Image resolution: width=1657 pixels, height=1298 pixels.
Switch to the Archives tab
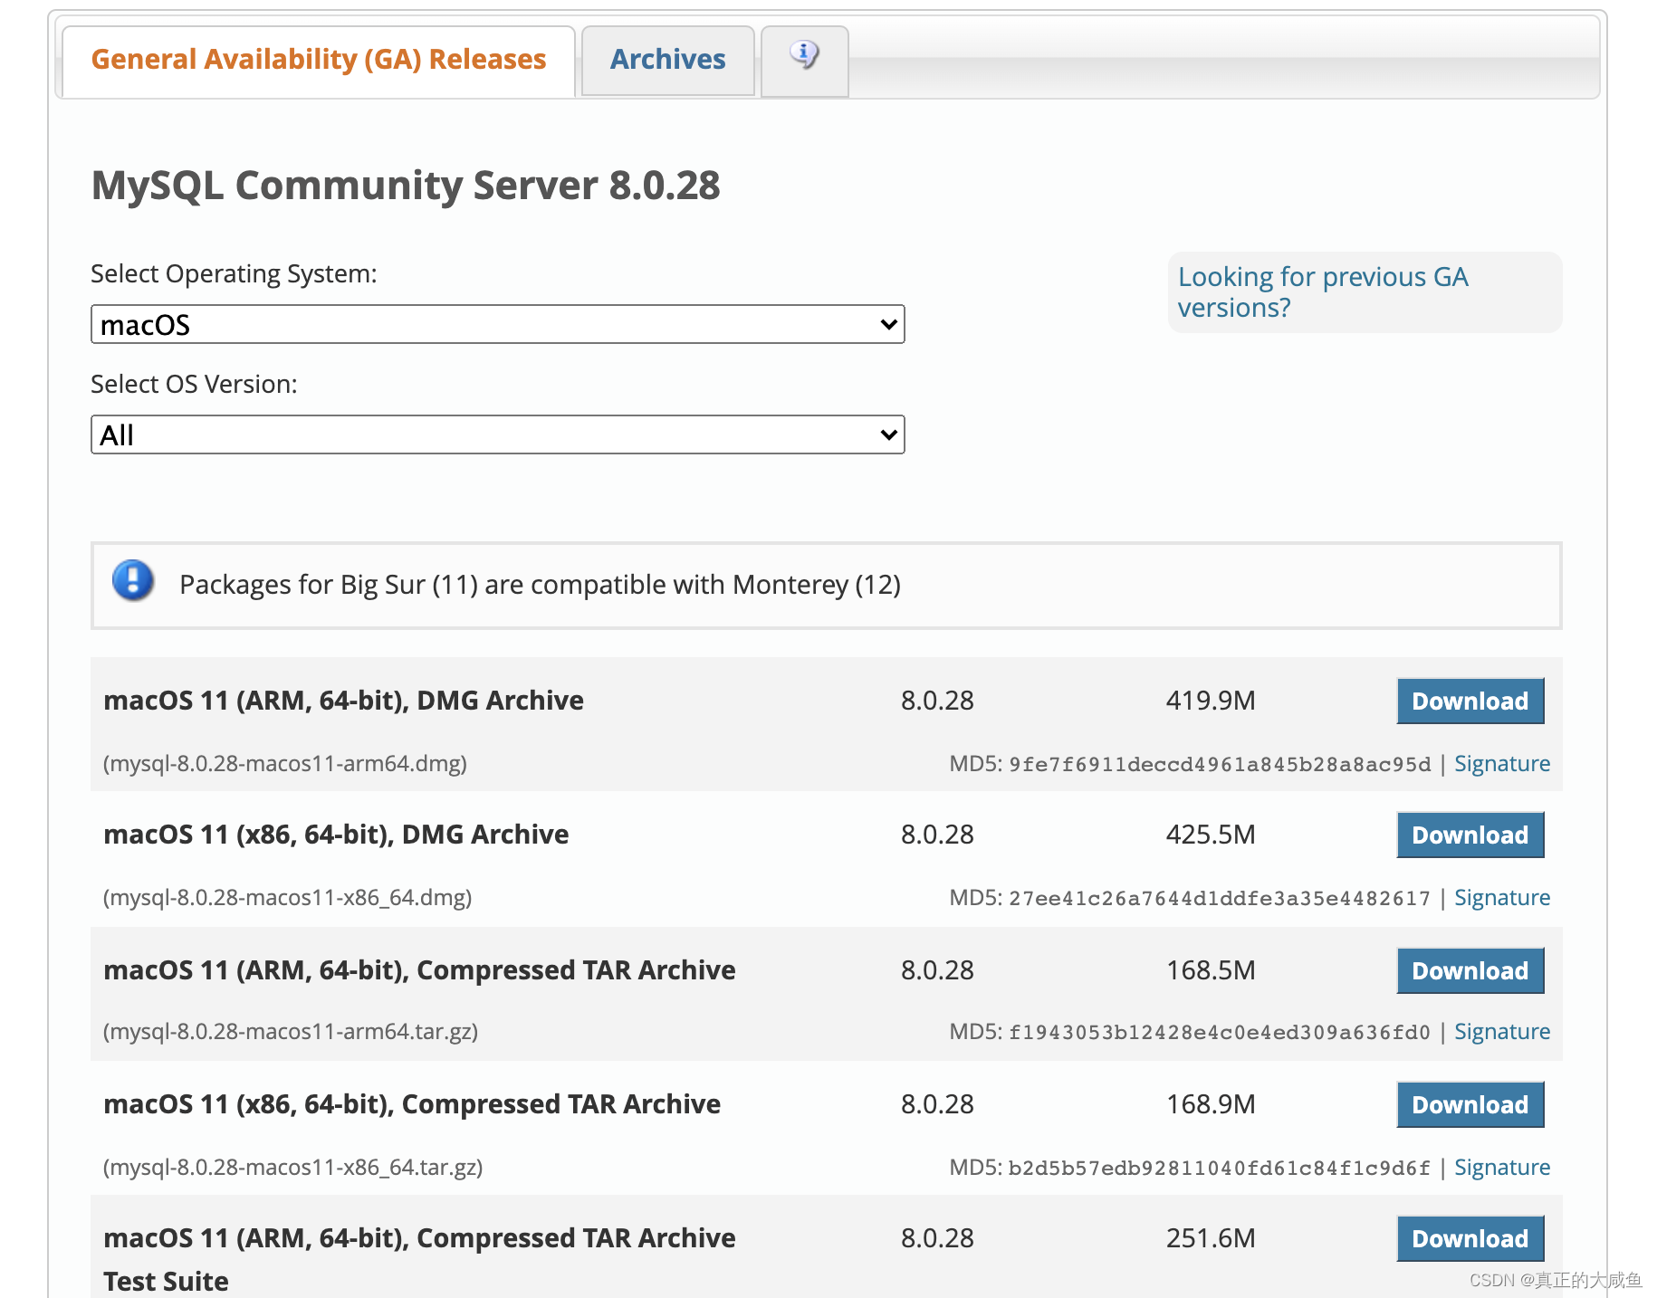(667, 60)
